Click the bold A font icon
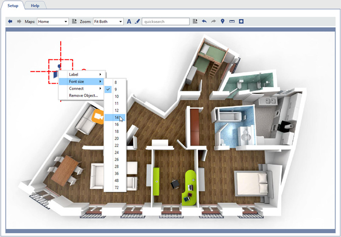Screen dimensions: 341x237 point(129,21)
